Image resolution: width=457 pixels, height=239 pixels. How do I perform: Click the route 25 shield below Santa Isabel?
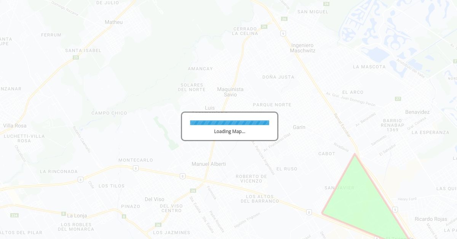click(x=76, y=57)
